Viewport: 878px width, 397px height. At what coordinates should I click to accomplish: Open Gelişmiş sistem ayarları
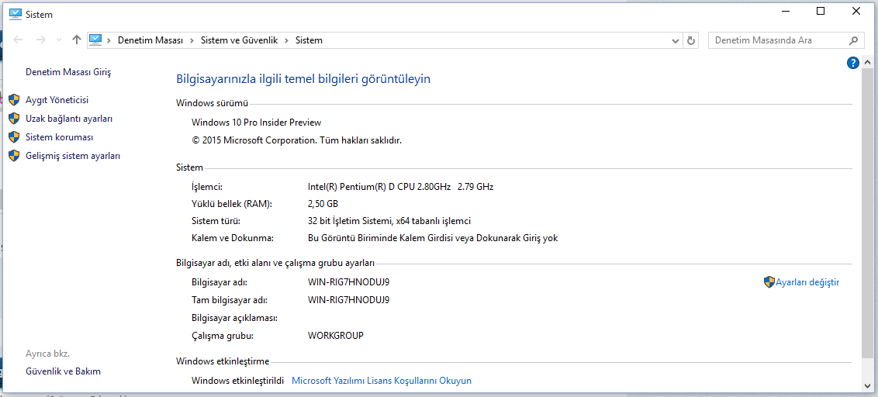coord(73,156)
